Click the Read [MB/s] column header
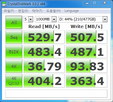 [44, 26]
